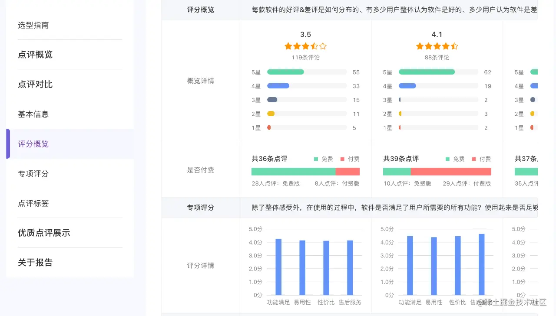556x316 pixels.
Task: Click the 专项评分 table section header
Action: 201,207
